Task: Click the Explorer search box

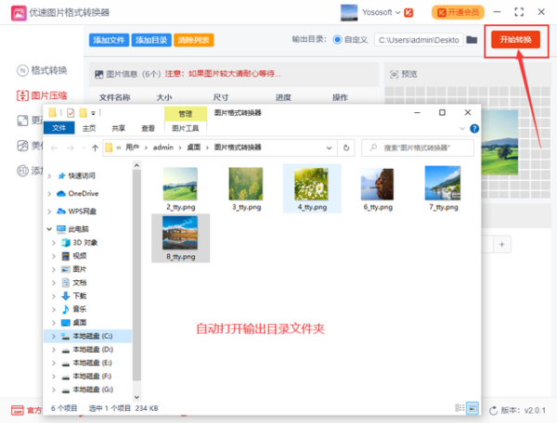Action: (418, 147)
